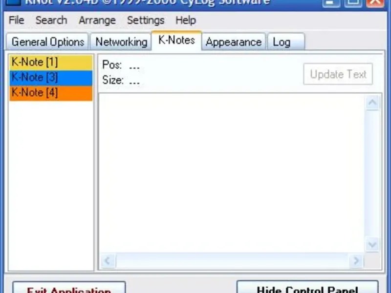Open the File menu
The image size is (391, 293).
pos(17,20)
